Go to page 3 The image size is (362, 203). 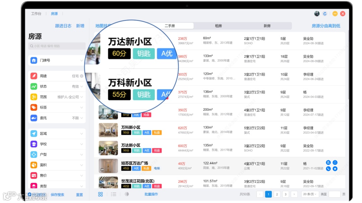click(x=286, y=194)
